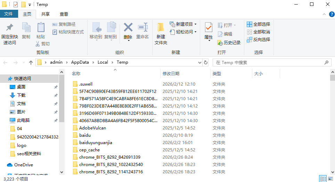Click the 新建文件夹 folder icon

(161, 27)
